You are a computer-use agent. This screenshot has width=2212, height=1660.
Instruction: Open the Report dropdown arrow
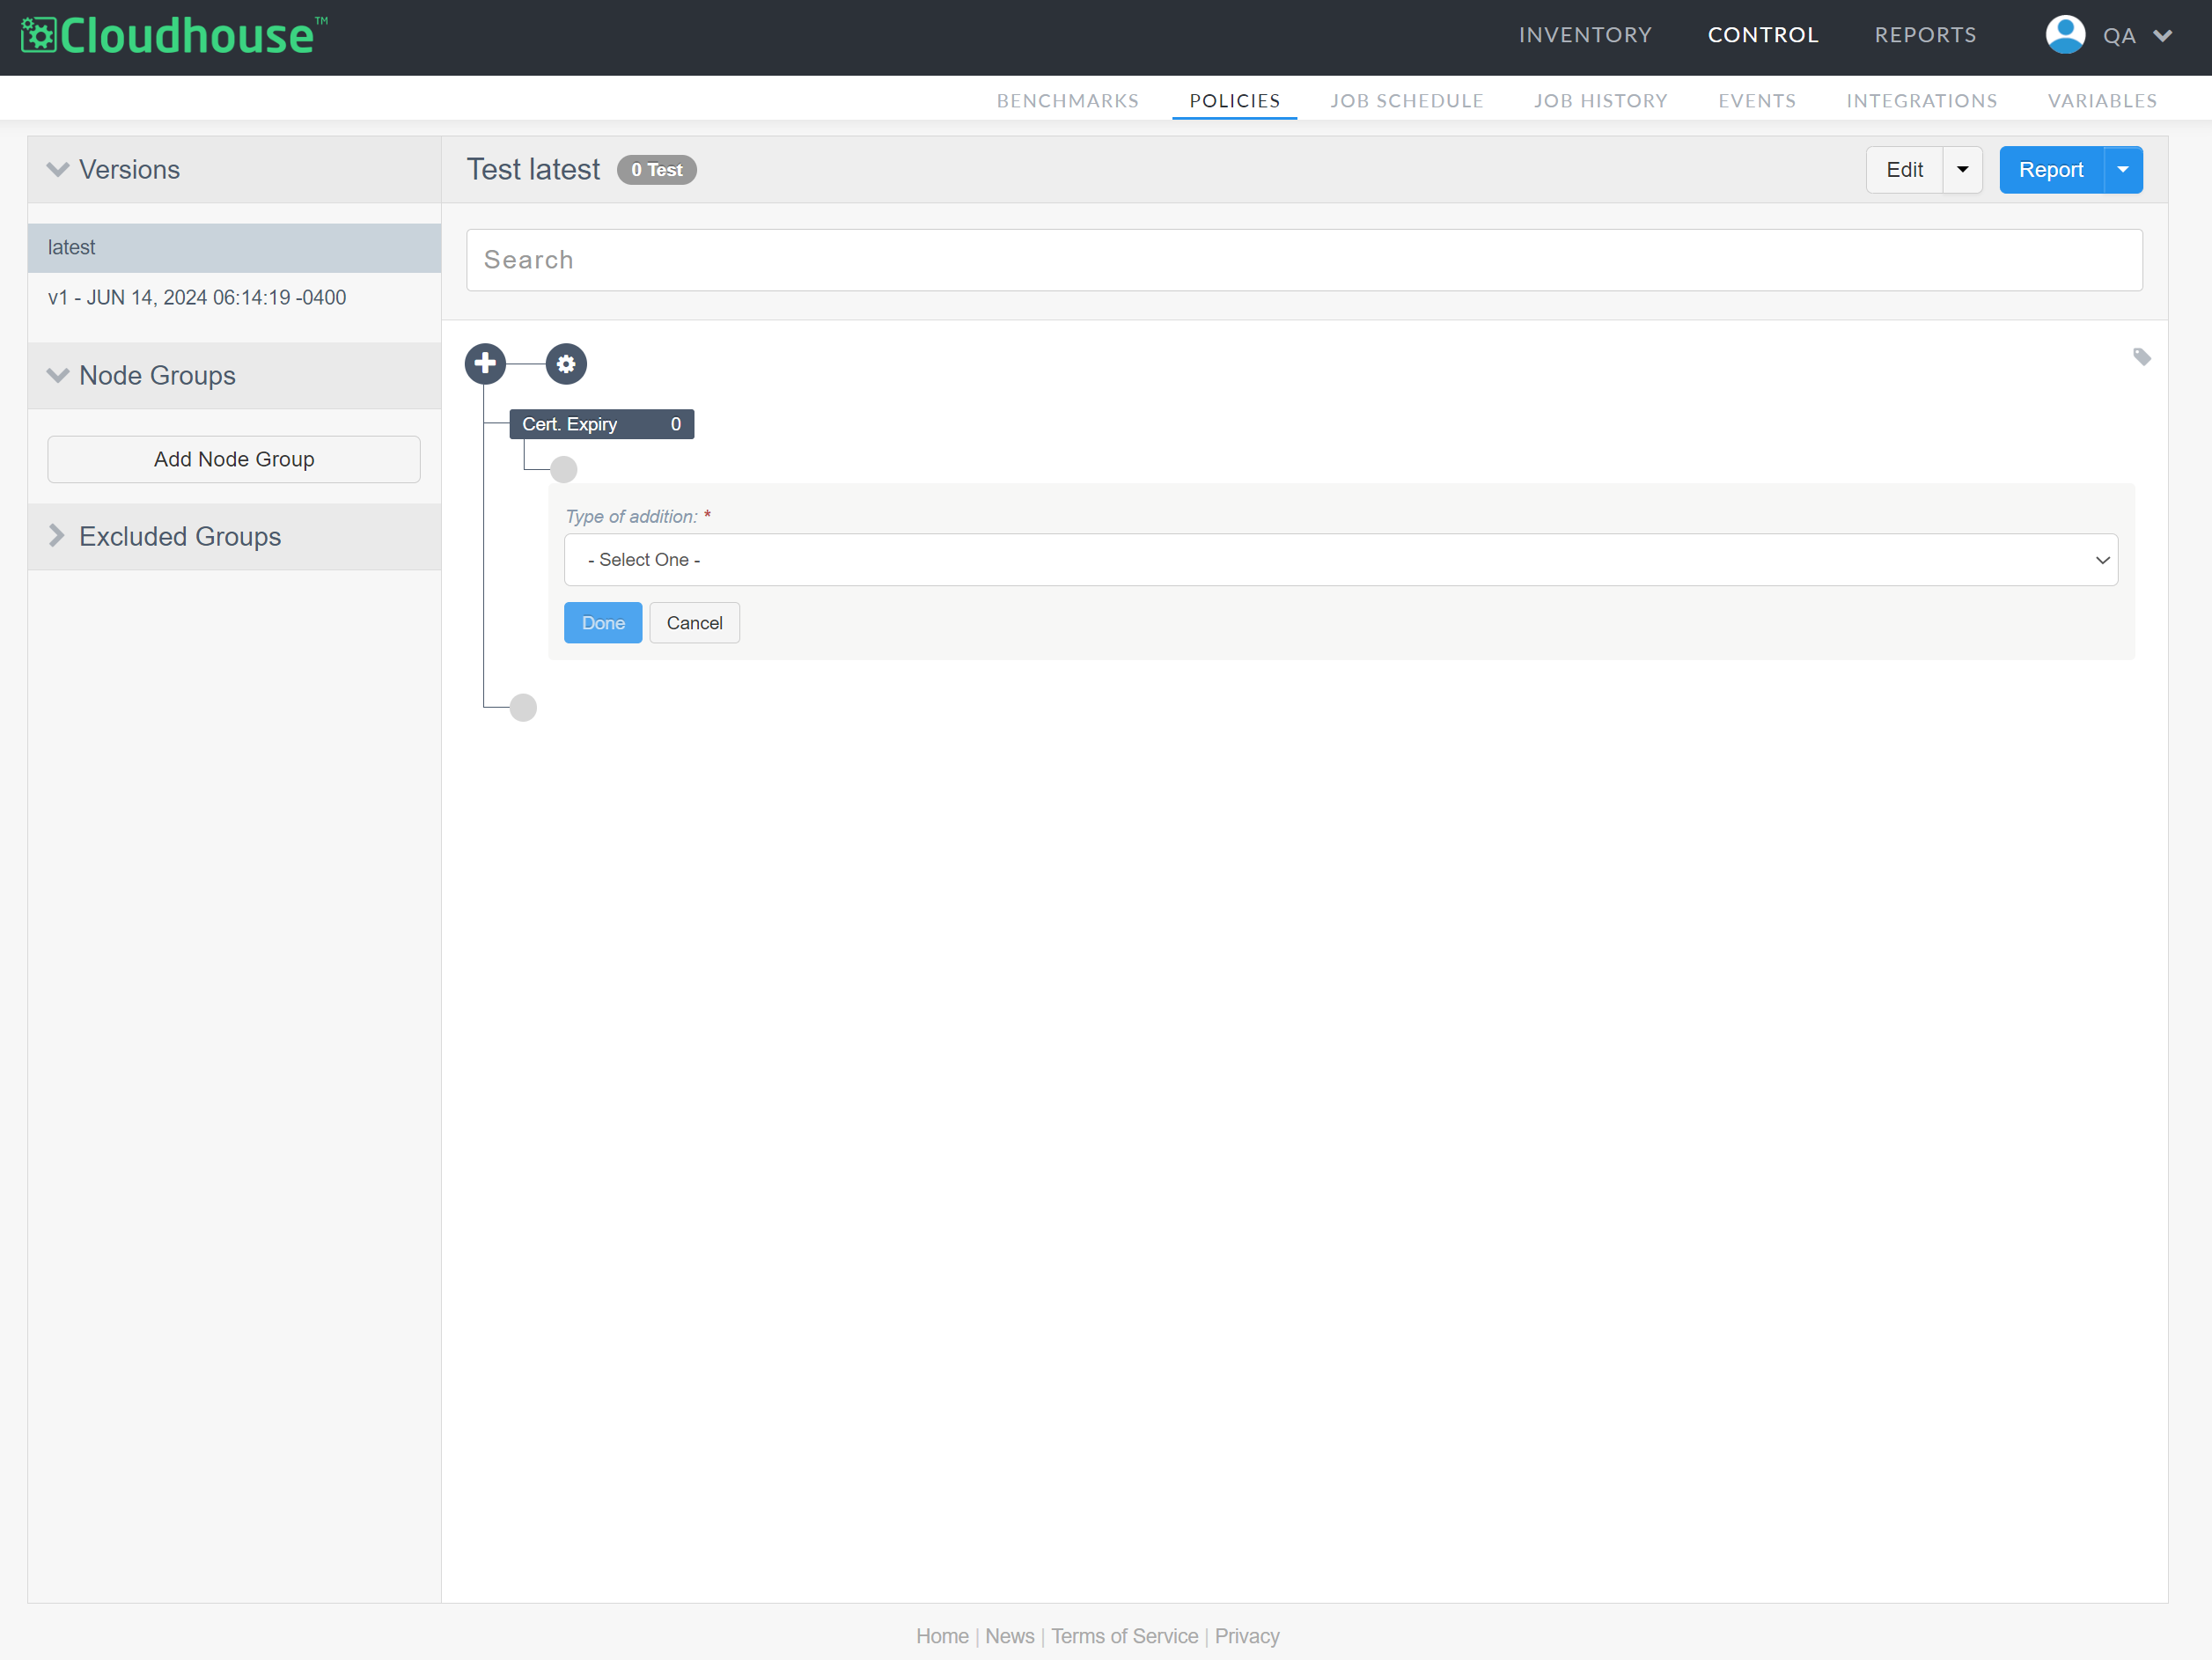point(2123,170)
